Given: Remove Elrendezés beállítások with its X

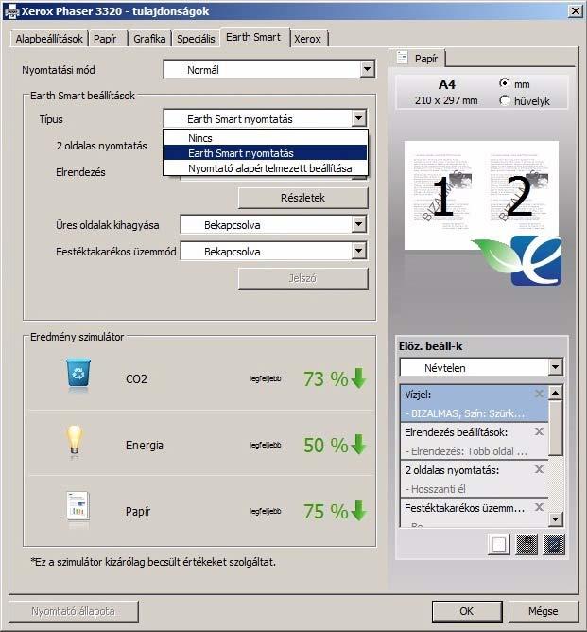Looking at the screenshot, I should [x=539, y=431].
